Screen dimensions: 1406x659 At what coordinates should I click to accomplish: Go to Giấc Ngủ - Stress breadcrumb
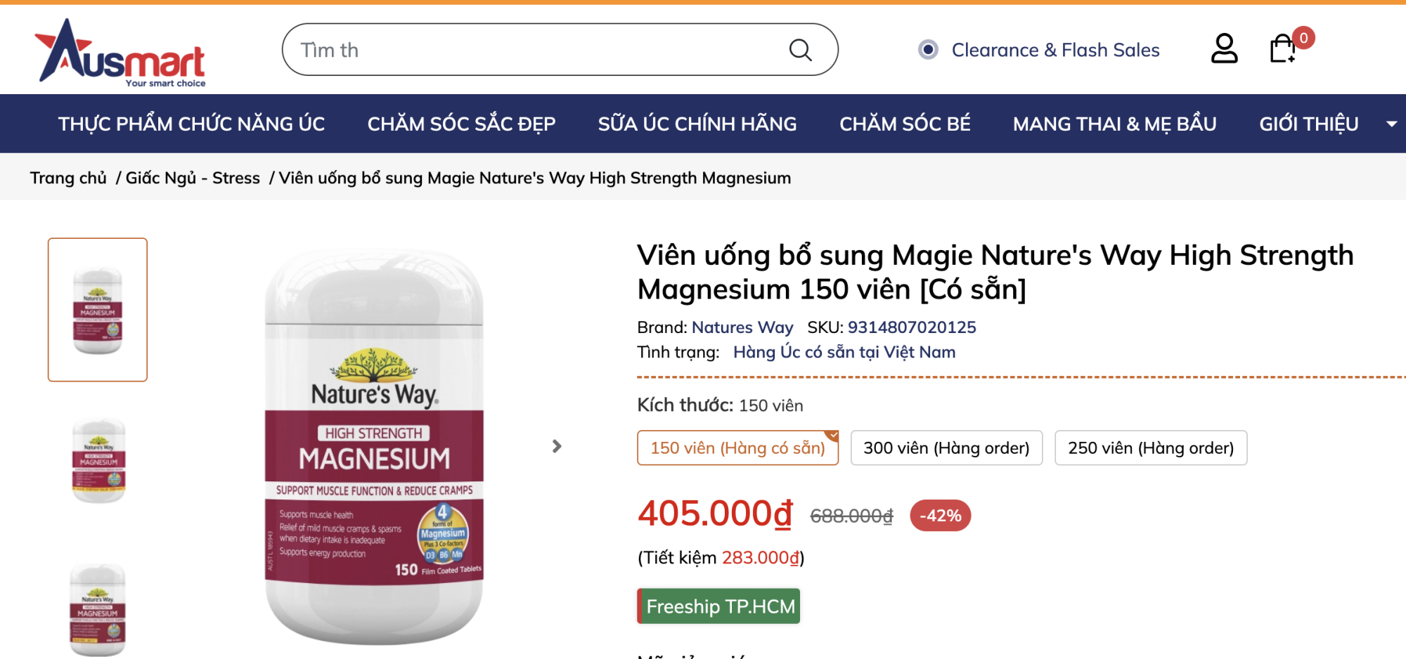coord(193,178)
